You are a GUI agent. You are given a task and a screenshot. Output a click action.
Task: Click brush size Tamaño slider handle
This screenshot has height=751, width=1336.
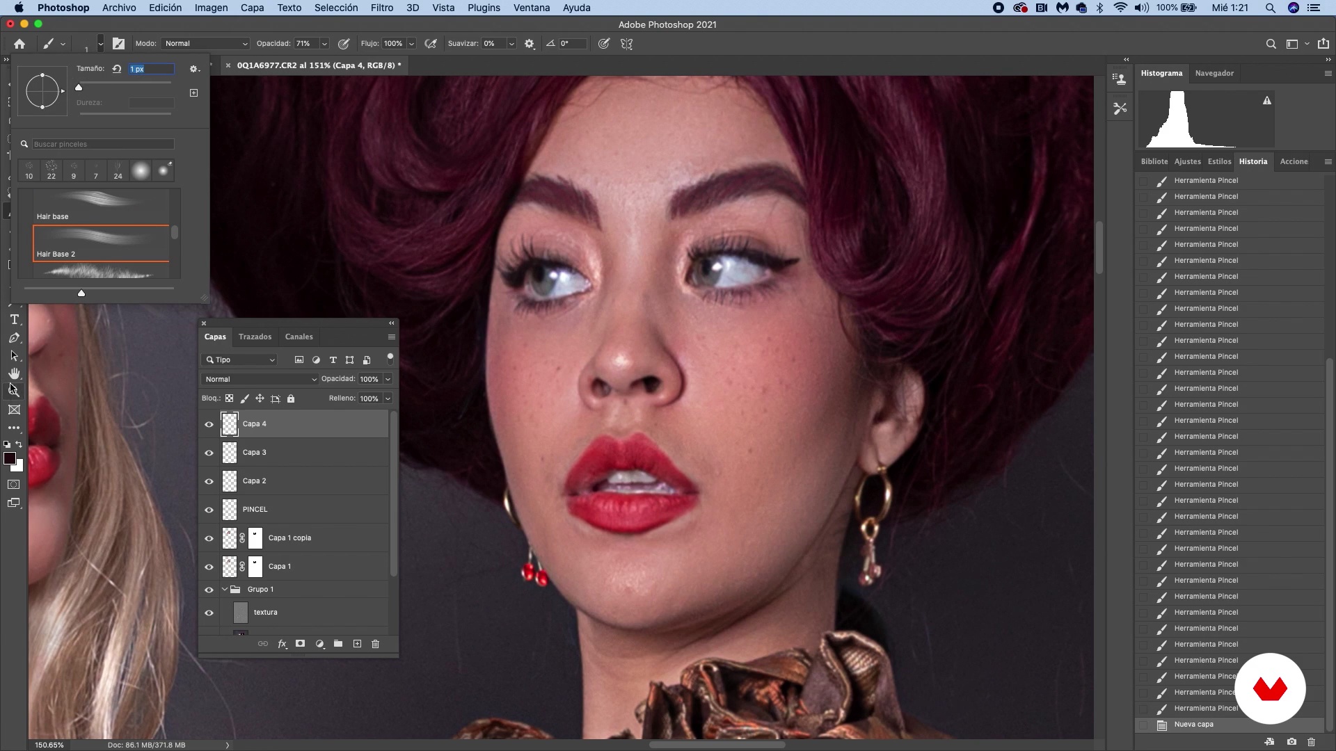pyautogui.click(x=79, y=88)
